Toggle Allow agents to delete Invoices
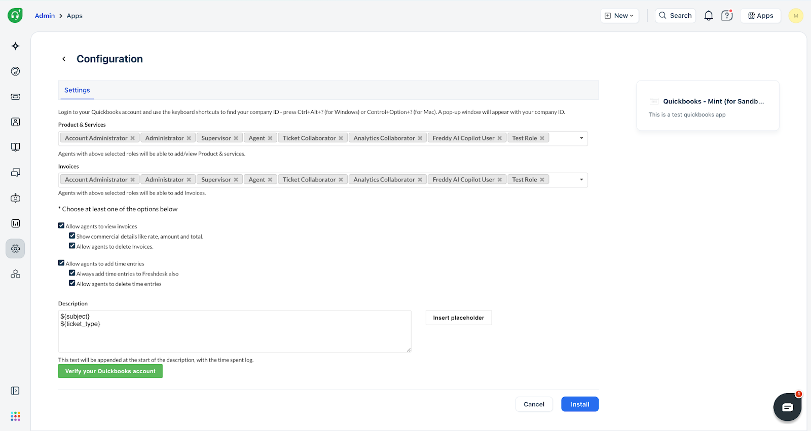The image size is (811, 431). 72,246
